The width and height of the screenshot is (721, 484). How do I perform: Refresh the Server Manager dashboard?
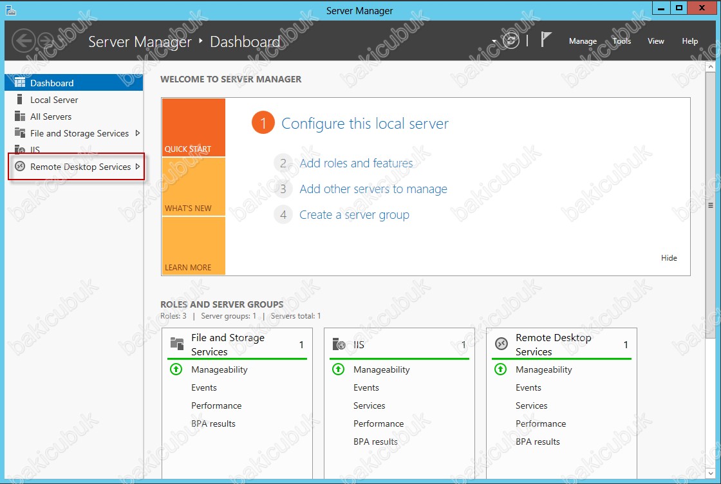coord(510,41)
